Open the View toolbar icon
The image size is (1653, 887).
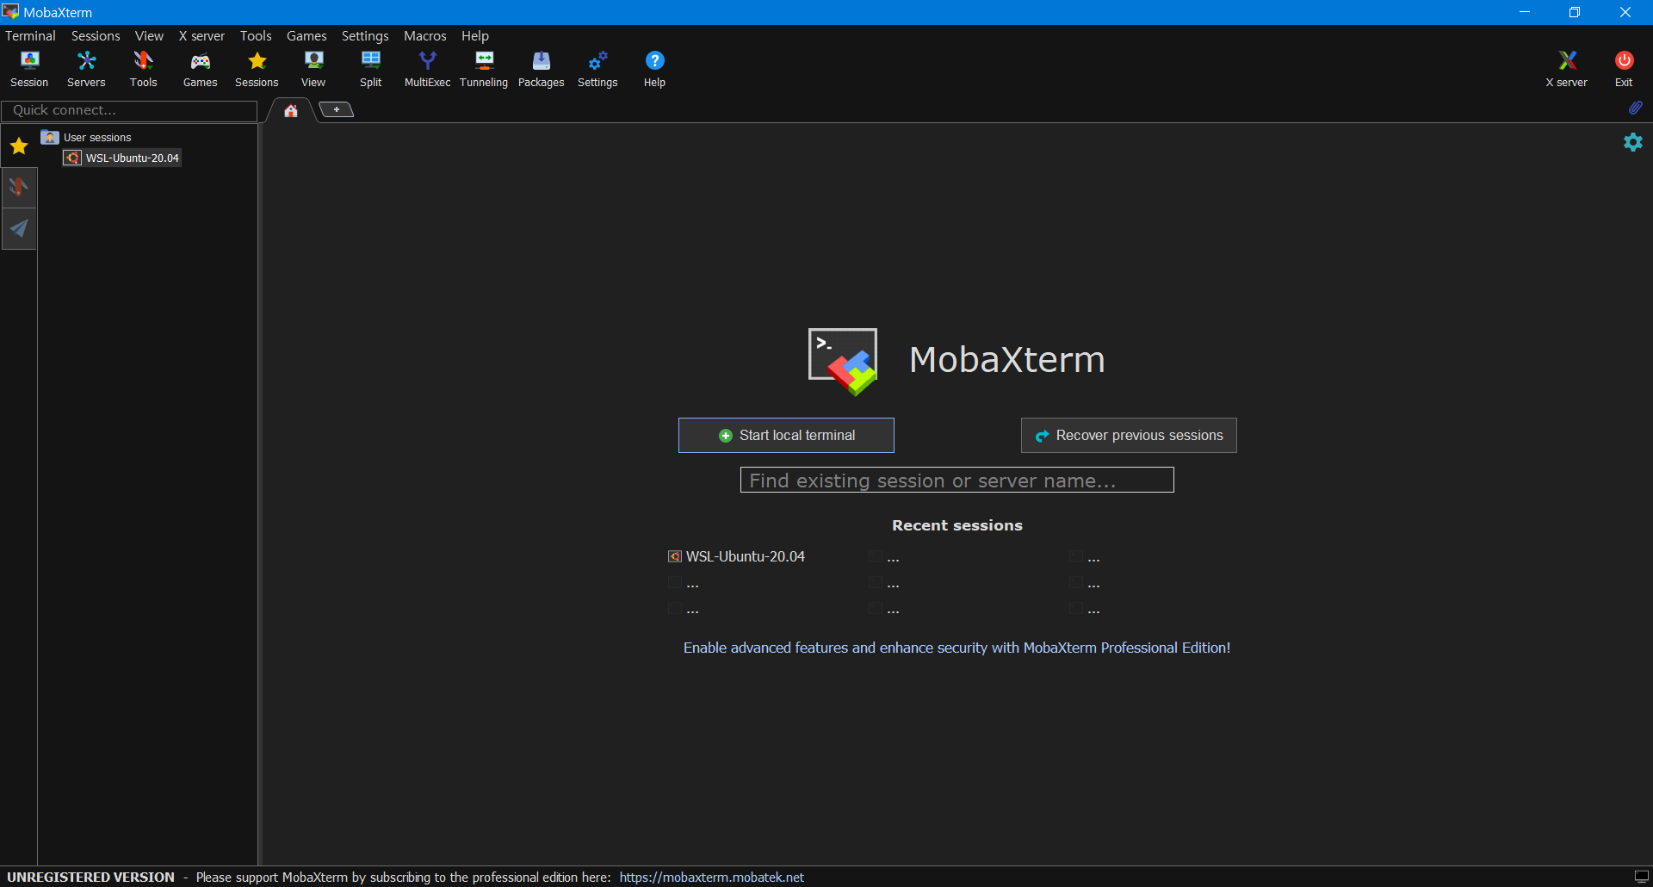click(313, 69)
